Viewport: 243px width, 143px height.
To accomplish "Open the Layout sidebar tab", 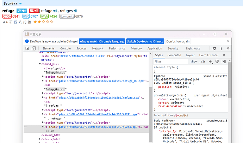I will tap(190, 55).
